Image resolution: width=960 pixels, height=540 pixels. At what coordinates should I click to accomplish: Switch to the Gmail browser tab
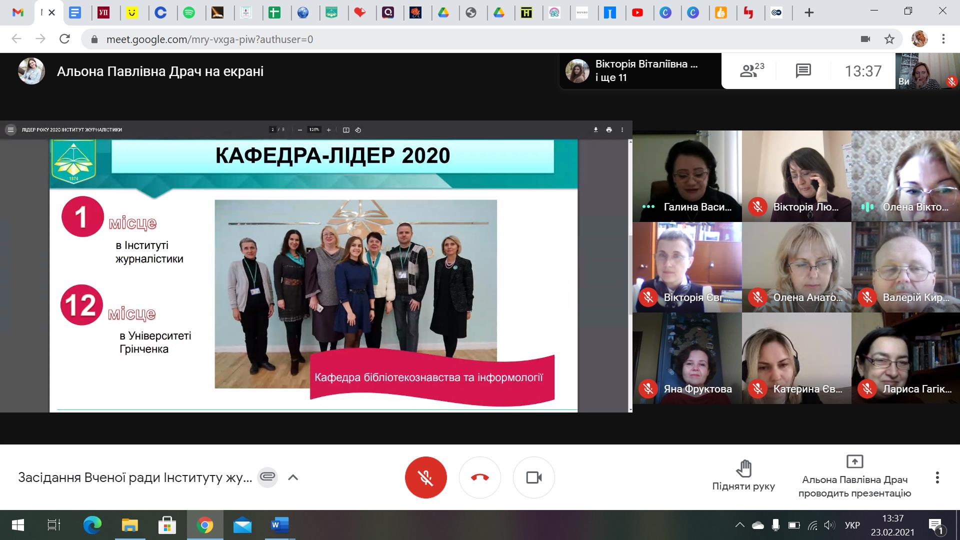point(18,12)
